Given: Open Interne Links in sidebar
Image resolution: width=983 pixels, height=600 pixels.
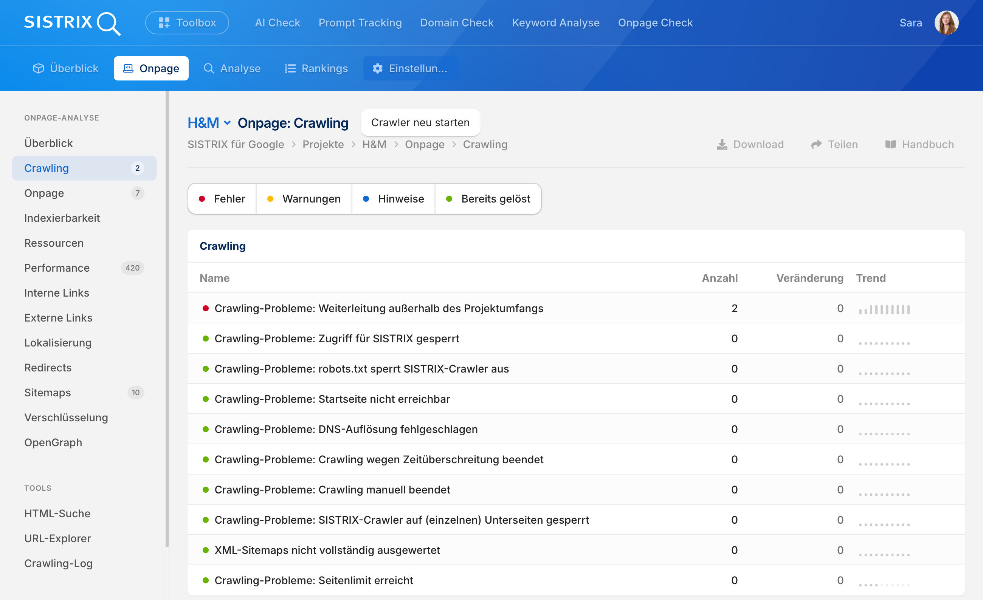Looking at the screenshot, I should coord(84,292).
